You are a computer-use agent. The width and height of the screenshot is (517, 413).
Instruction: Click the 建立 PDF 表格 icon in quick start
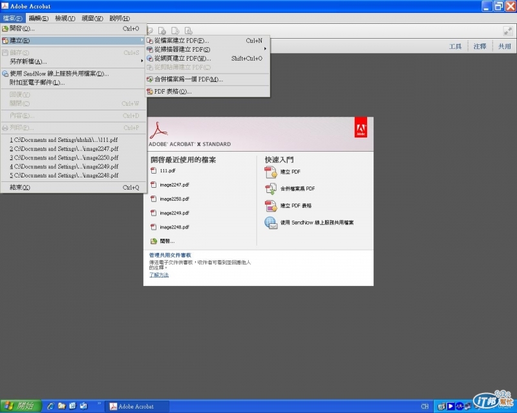(x=271, y=206)
